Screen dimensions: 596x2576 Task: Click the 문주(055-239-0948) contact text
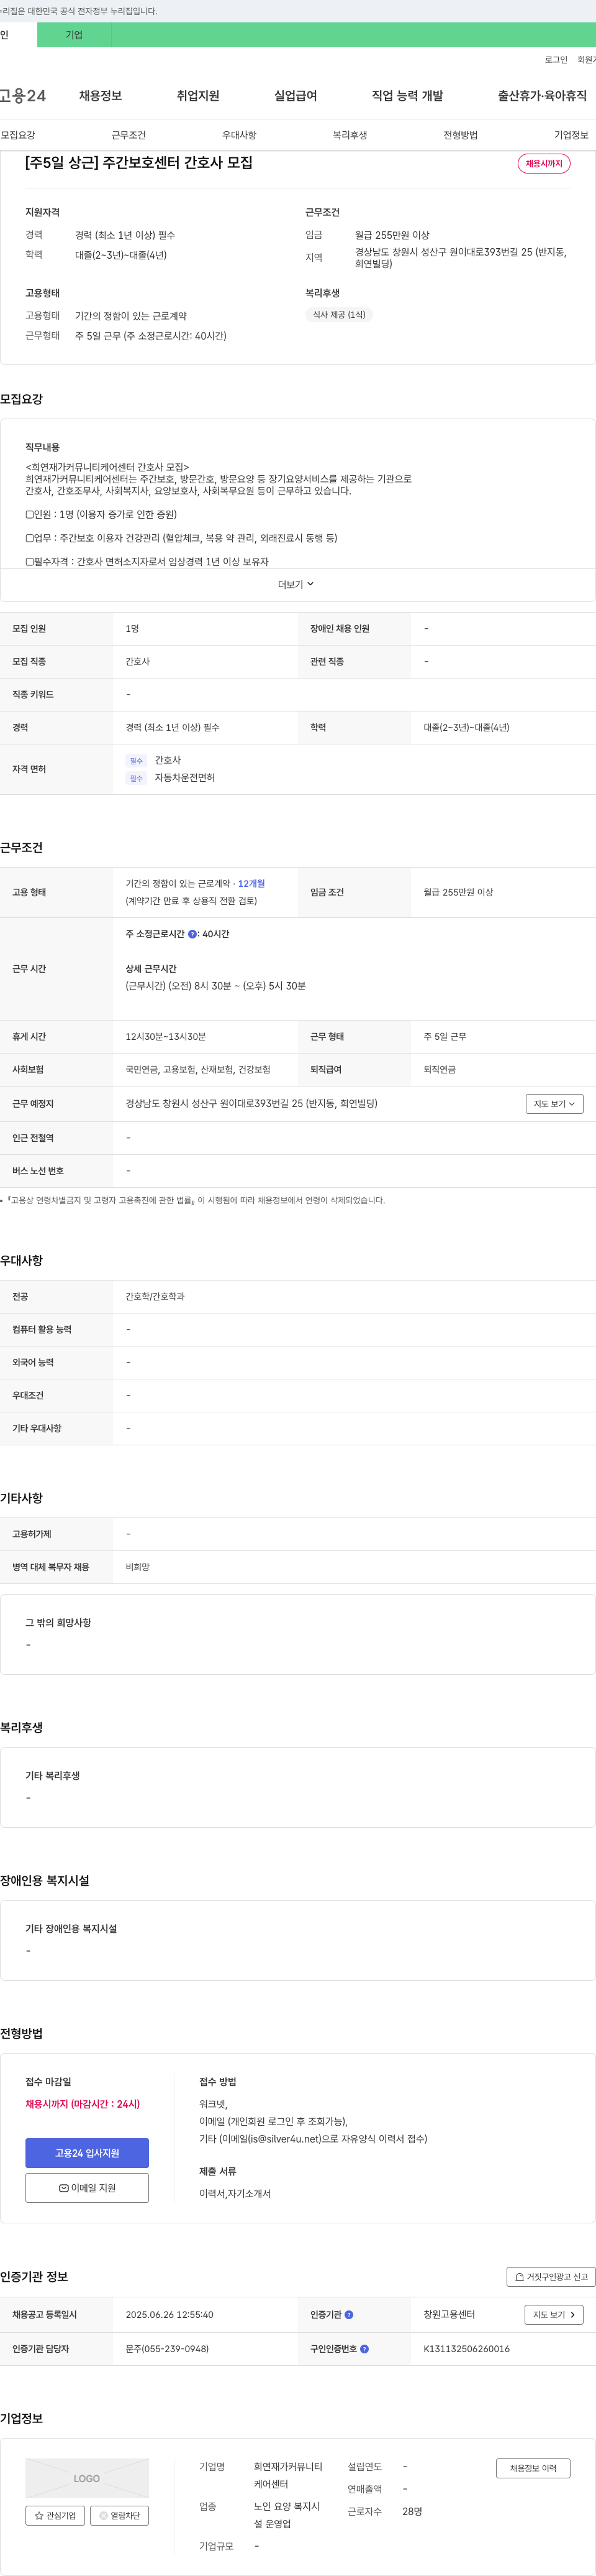point(168,2349)
